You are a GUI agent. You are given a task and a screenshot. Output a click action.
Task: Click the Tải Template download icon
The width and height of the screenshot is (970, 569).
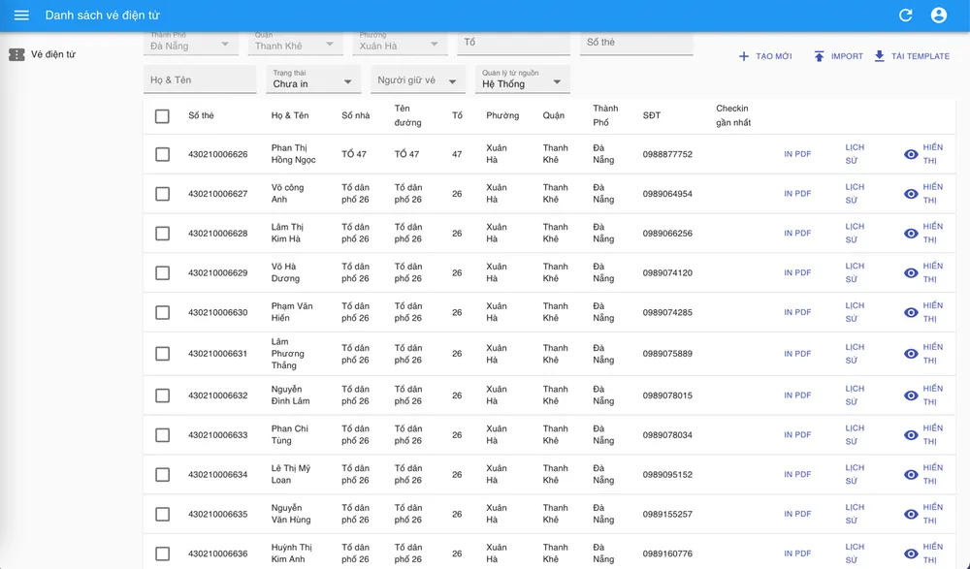[880, 57]
